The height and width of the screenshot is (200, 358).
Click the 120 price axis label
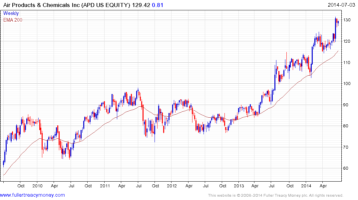coord(348,41)
